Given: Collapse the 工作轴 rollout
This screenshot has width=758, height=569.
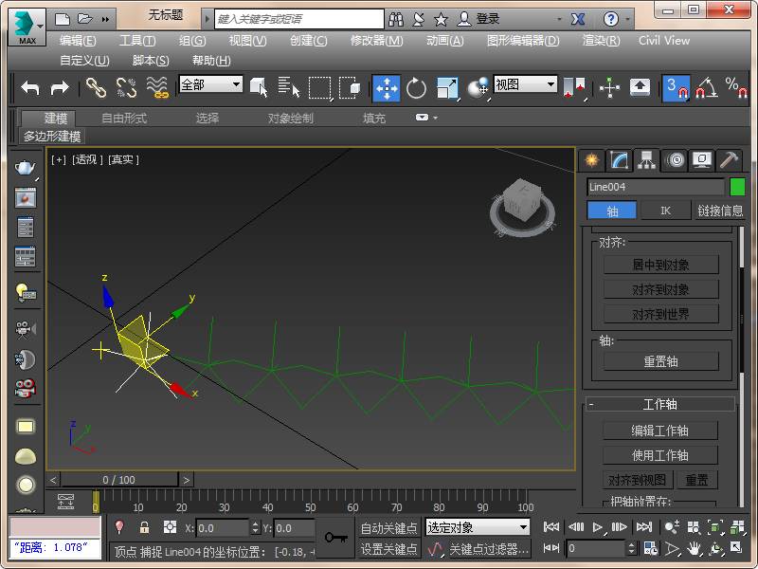Looking at the screenshot, I should 659,404.
